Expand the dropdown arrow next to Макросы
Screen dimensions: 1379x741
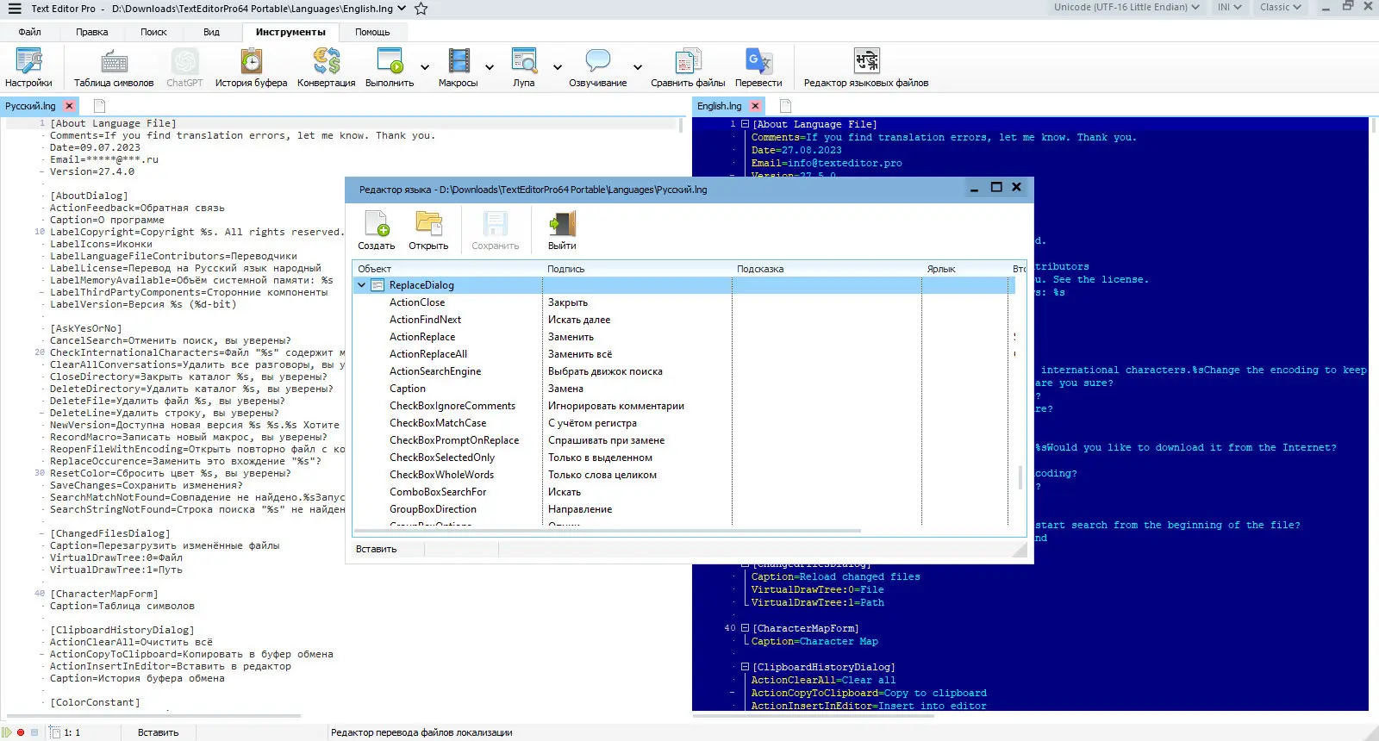[490, 67]
